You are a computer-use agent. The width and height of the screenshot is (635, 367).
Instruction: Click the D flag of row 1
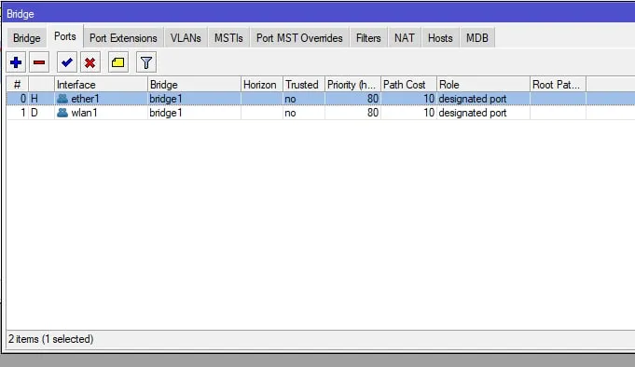coord(35,113)
